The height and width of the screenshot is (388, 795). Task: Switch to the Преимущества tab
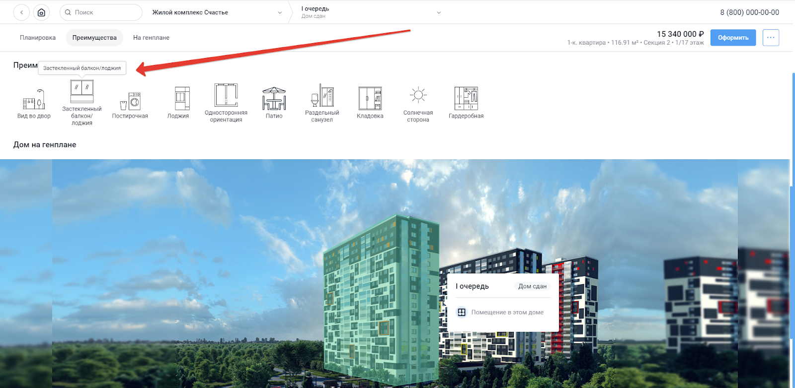click(x=94, y=38)
